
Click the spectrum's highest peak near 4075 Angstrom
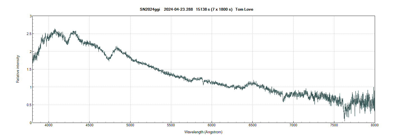tap(55, 29)
